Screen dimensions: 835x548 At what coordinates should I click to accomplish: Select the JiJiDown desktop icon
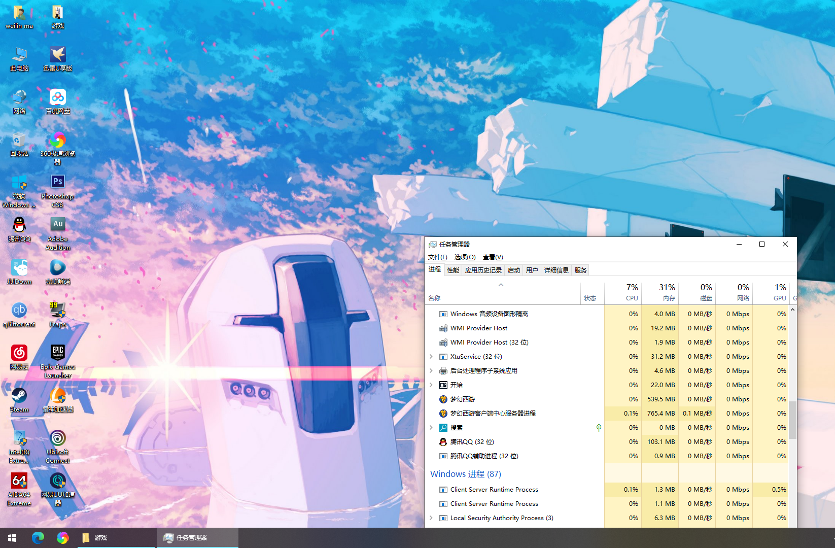[x=19, y=272]
